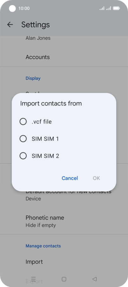Choose the SIM SIM 2 radio option
Image resolution: width=128 pixels, height=287 pixels.
pos(23,156)
